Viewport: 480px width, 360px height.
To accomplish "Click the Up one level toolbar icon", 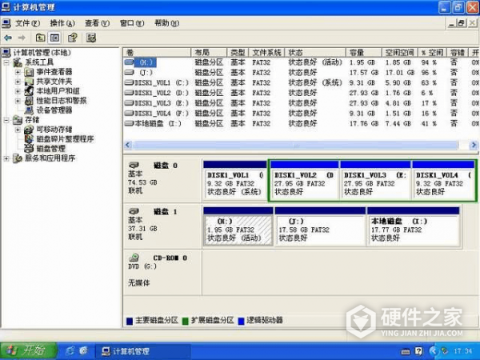I will click(x=40, y=38).
